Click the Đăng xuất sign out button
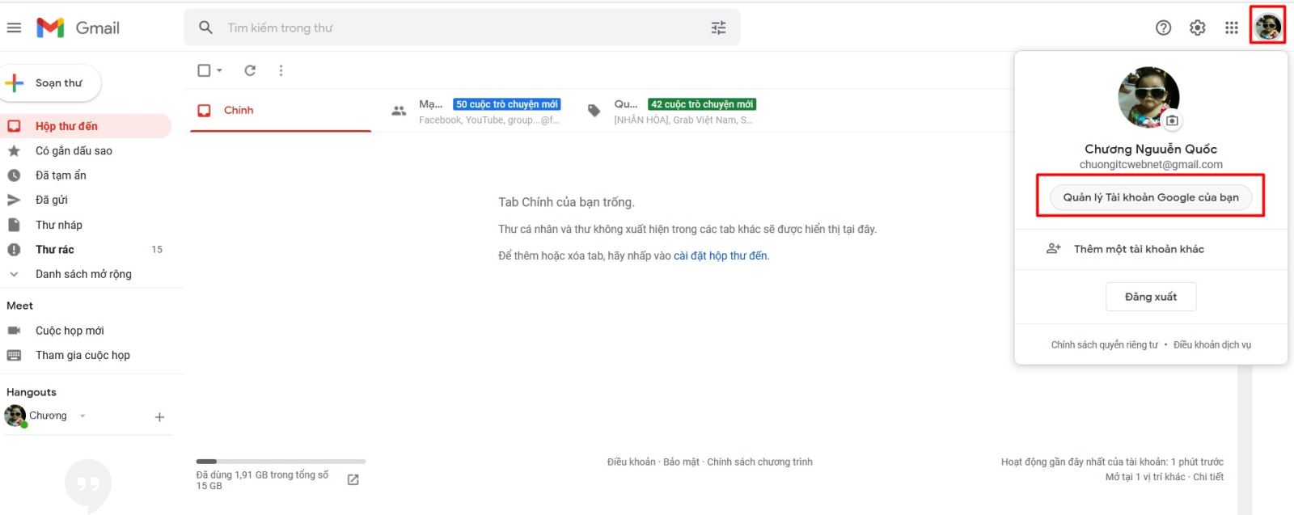This screenshot has height=515, width=1294. (x=1150, y=297)
